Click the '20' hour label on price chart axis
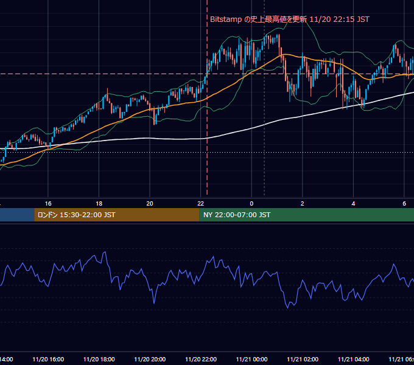Viewport: 414px width, 365px height. (150, 204)
